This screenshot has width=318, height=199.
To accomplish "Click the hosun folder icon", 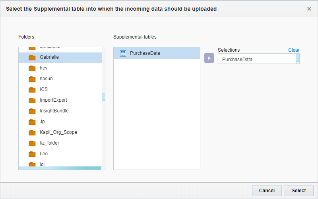I will [32, 79].
